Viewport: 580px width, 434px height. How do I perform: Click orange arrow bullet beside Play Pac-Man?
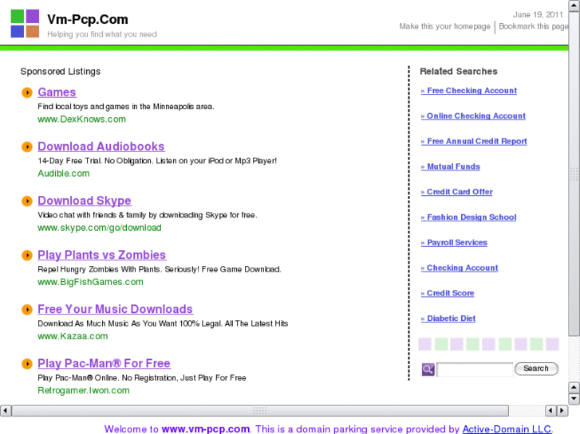pyautogui.click(x=27, y=363)
